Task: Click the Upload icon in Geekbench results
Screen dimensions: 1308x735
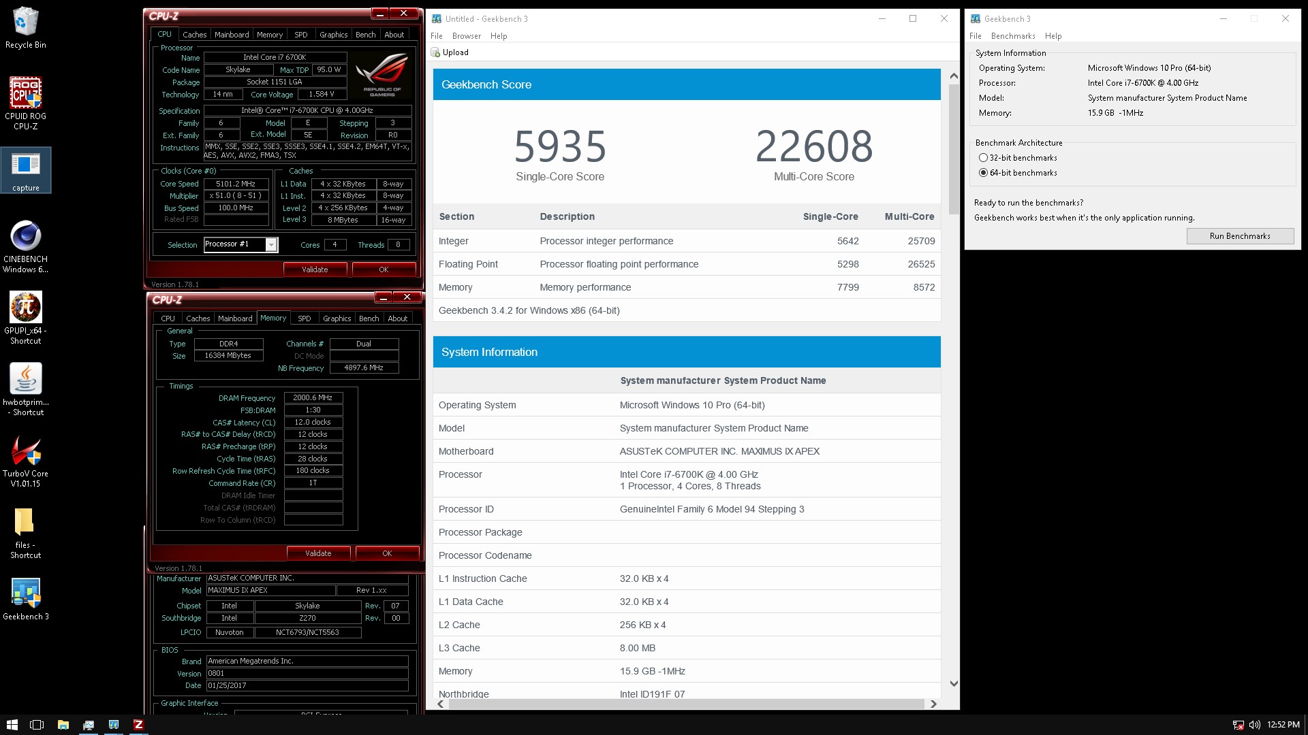Action: click(x=435, y=52)
